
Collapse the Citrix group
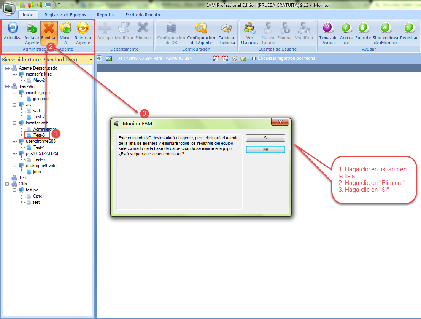coord(7,184)
